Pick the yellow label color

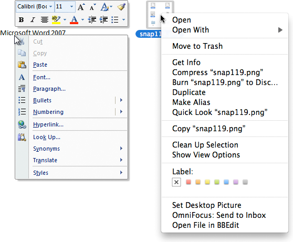coord(207,182)
